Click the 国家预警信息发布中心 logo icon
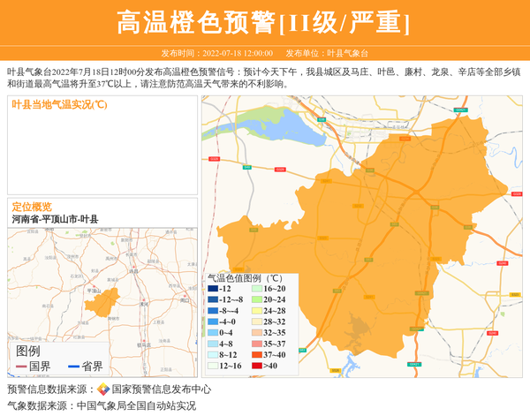Screen dimensions: 530x416 click(103, 390)
